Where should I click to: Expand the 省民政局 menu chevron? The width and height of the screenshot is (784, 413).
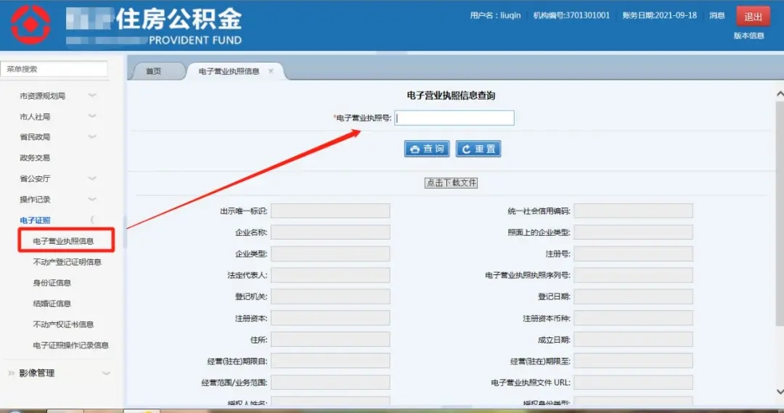pos(92,137)
